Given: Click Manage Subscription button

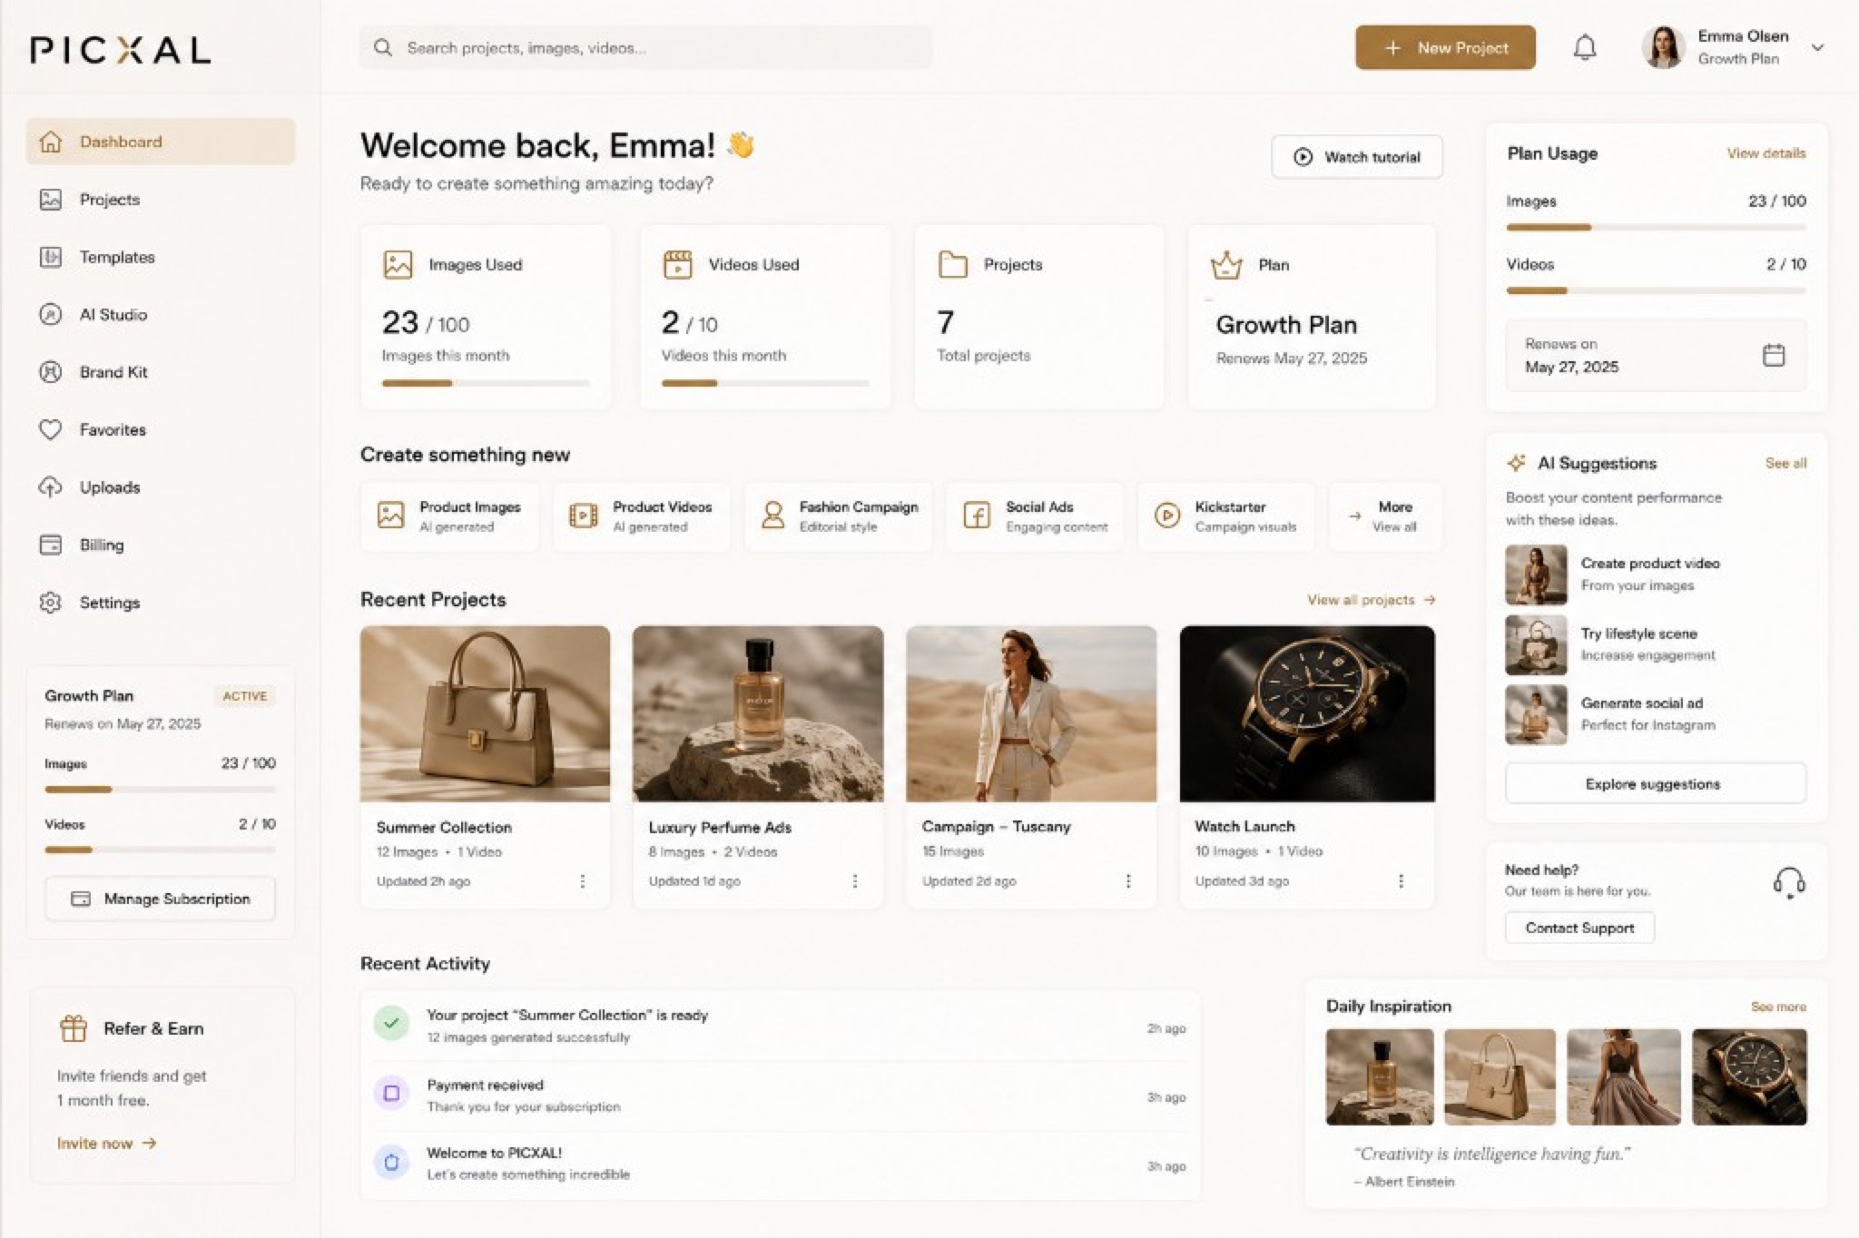Looking at the screenshot, I should coord(161,899).
